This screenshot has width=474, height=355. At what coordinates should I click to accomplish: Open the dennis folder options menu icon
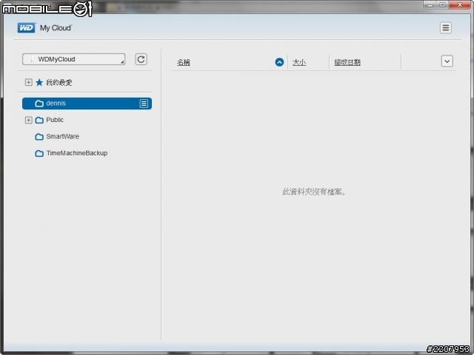(144, 104)
